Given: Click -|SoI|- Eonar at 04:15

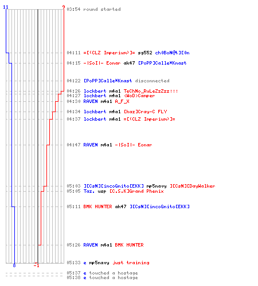Looking at the screenshot, I should click(x=102, y=63).
